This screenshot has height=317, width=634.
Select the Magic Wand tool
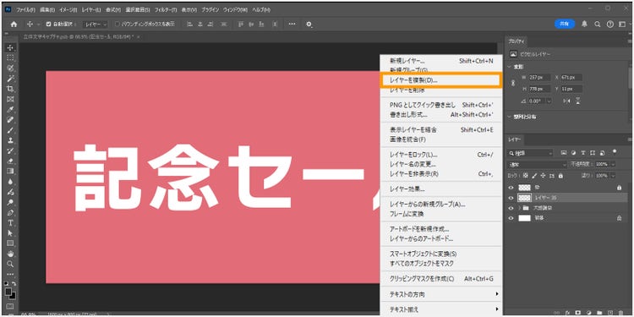click(10, 78)
